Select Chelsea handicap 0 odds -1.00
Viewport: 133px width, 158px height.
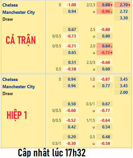tap(70, 5)
